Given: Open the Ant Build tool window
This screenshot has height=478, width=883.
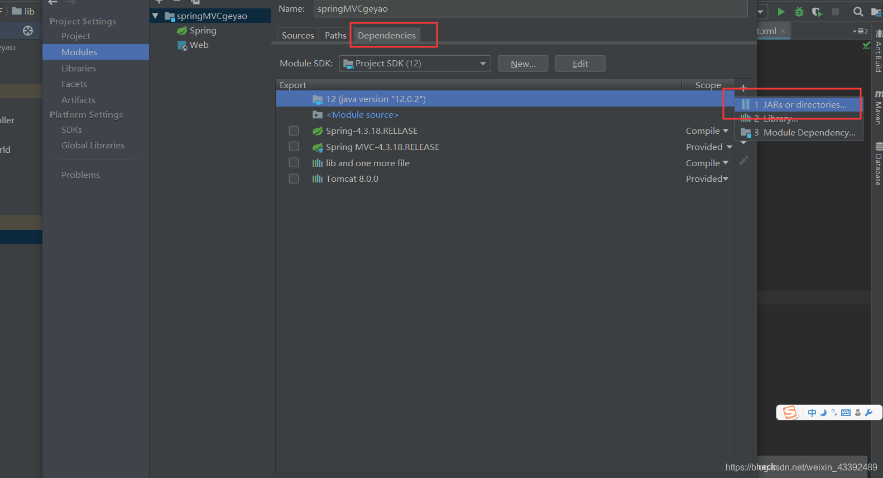Looking at the screenshot, I should coord(878,51).
